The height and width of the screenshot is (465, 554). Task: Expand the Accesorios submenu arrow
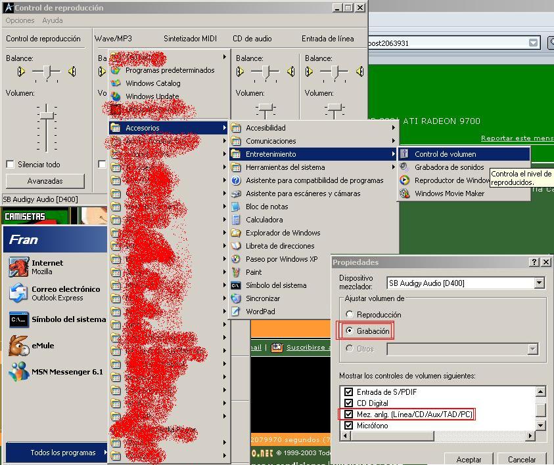coord(224,128)
